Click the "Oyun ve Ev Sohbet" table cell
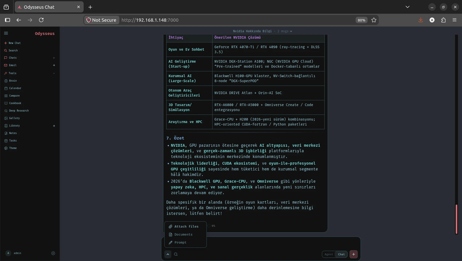The image size is (462, 261). click(189, 49)
